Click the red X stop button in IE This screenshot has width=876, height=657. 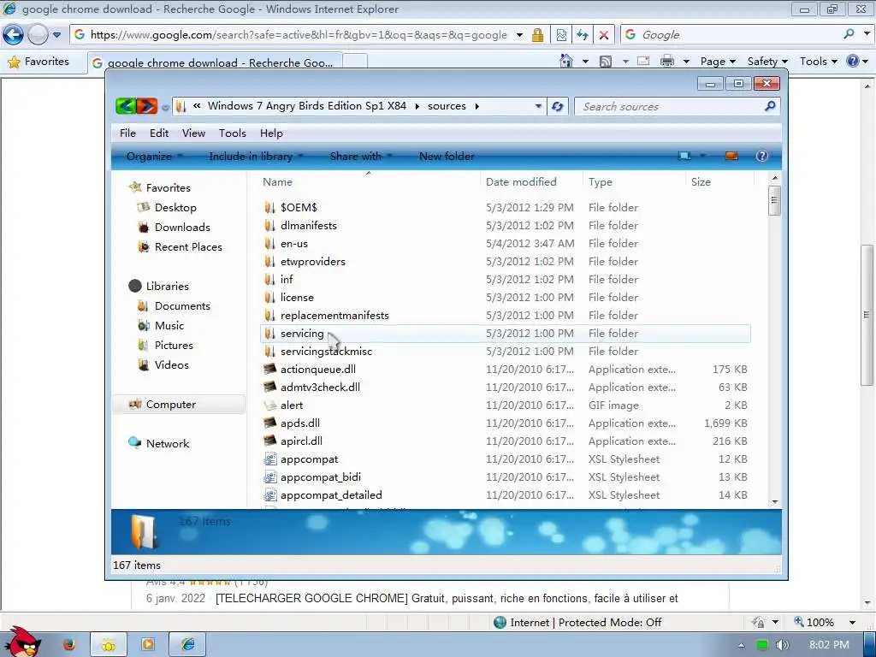(x=604, y=34)
